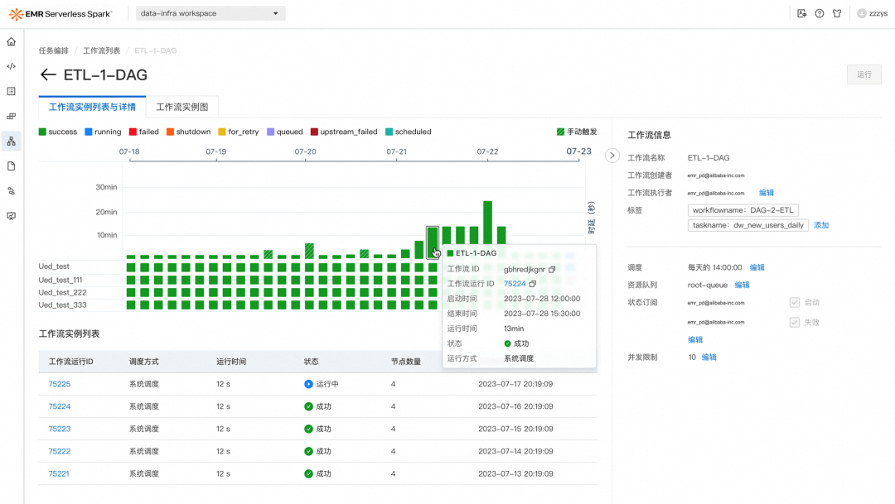Open the file sidebar icon
This screenshot has height=504, width=895.
[x=11, y=166]
